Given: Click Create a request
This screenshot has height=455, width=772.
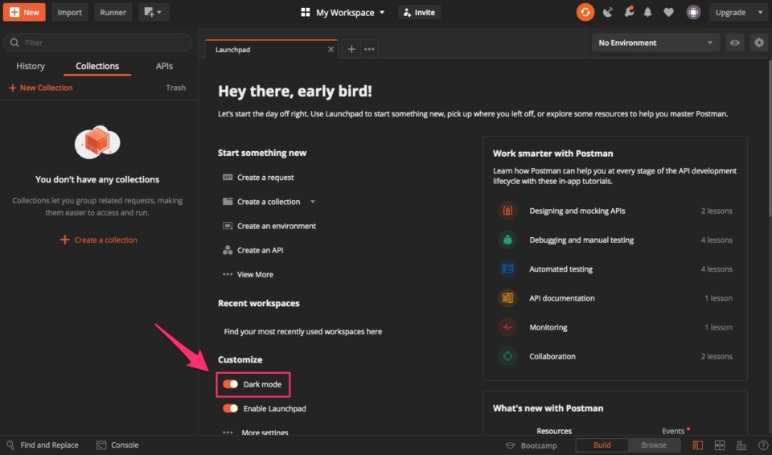Looking at the screenshot, I should click(x=258, y=178).
